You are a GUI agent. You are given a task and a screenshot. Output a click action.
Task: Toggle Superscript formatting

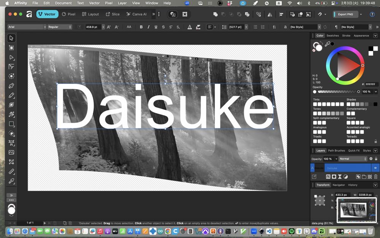tap(171, 27)
